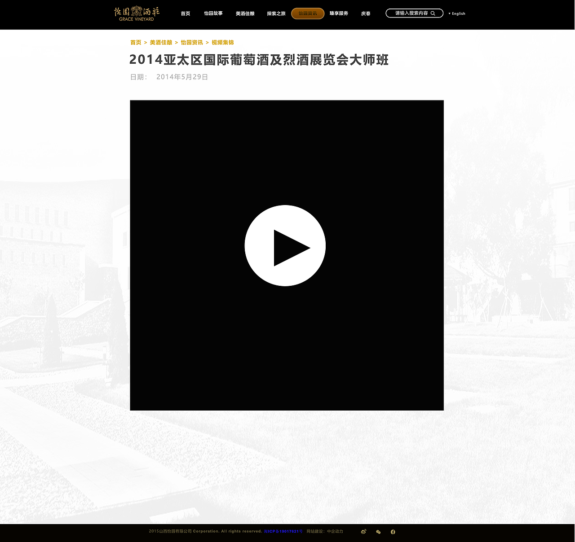Open the Weibo social icon in footer
575x542 pixels.
click(363, 532)
